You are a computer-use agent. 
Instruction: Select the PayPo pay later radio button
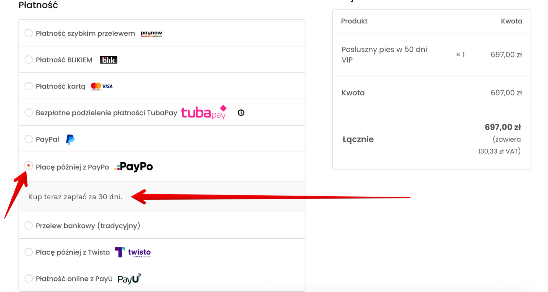coord(28,166)
